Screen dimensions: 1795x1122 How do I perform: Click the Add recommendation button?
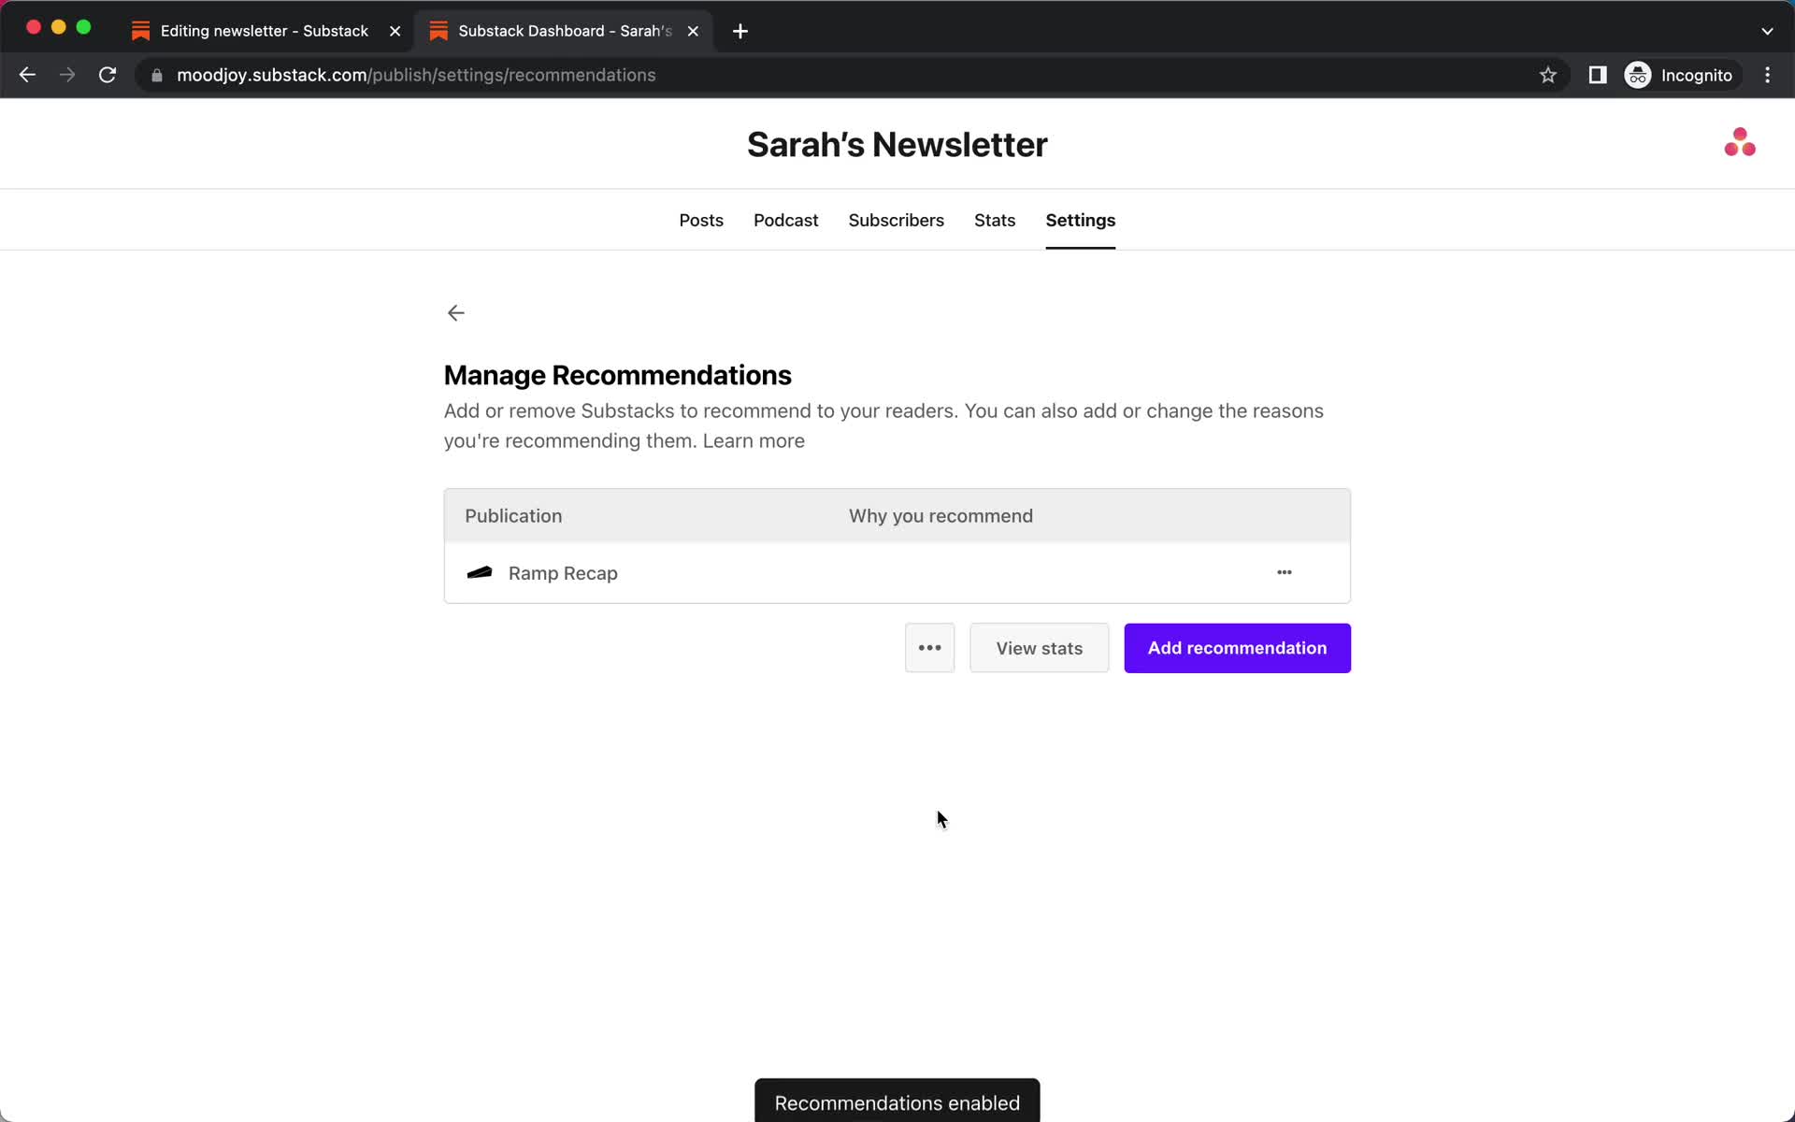tap(1238, 648)
